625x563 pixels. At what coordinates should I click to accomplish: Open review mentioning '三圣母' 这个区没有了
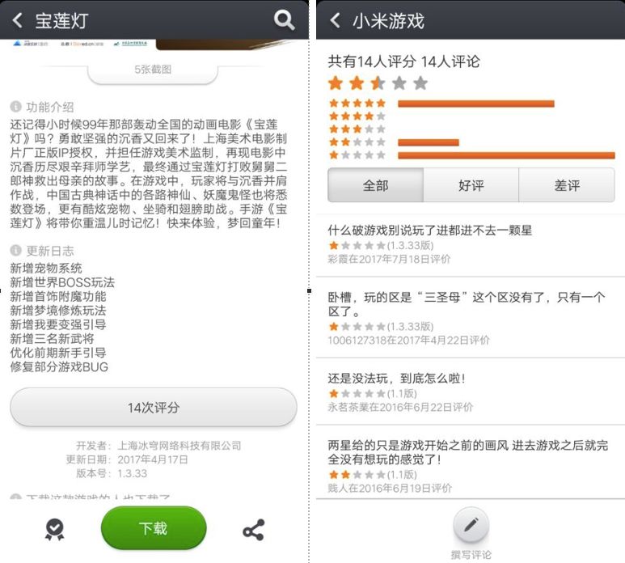pyautogui.click(x=467, y=304)
